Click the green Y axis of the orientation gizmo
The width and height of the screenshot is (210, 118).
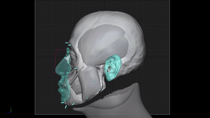click(x=11, y=110)
